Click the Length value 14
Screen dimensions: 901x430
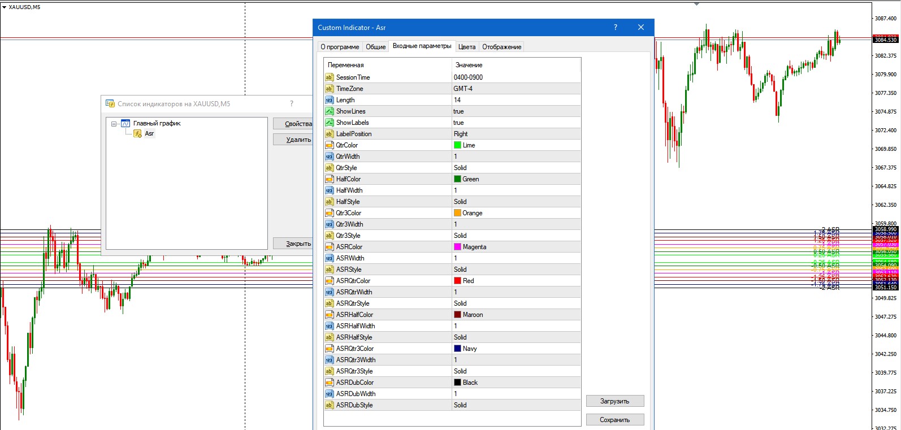point(457,100)
